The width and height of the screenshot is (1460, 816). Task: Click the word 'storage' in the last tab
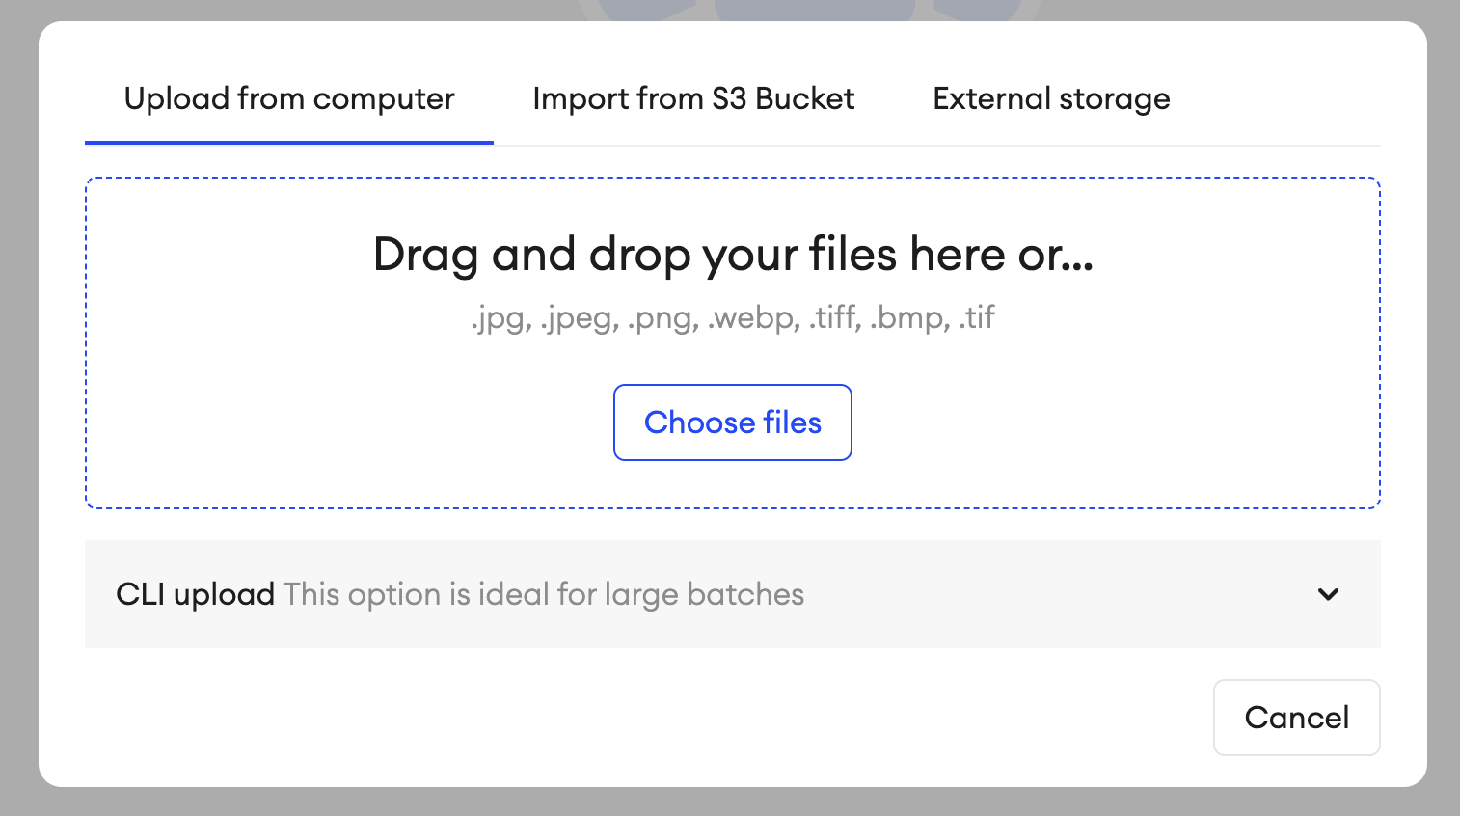point(1115,99)
